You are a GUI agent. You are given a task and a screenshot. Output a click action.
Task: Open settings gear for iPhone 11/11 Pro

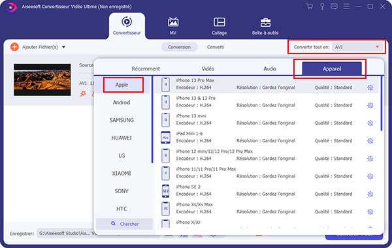(x=370, y=176)
